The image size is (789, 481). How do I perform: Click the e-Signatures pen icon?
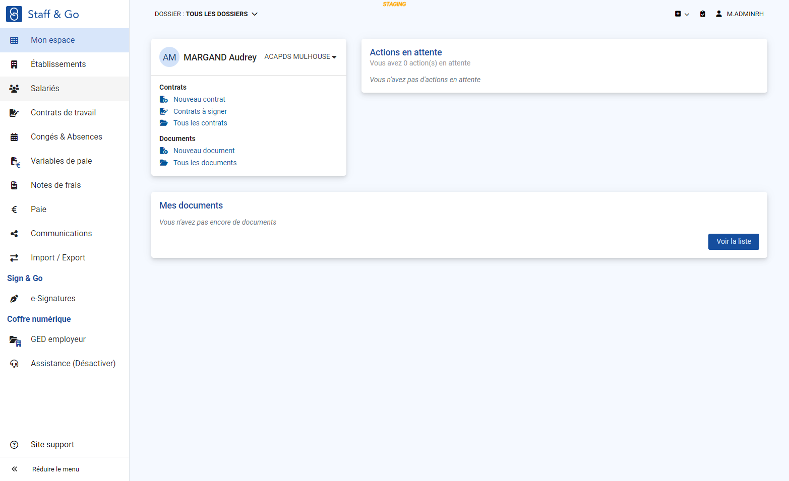[x=14, y=299]
